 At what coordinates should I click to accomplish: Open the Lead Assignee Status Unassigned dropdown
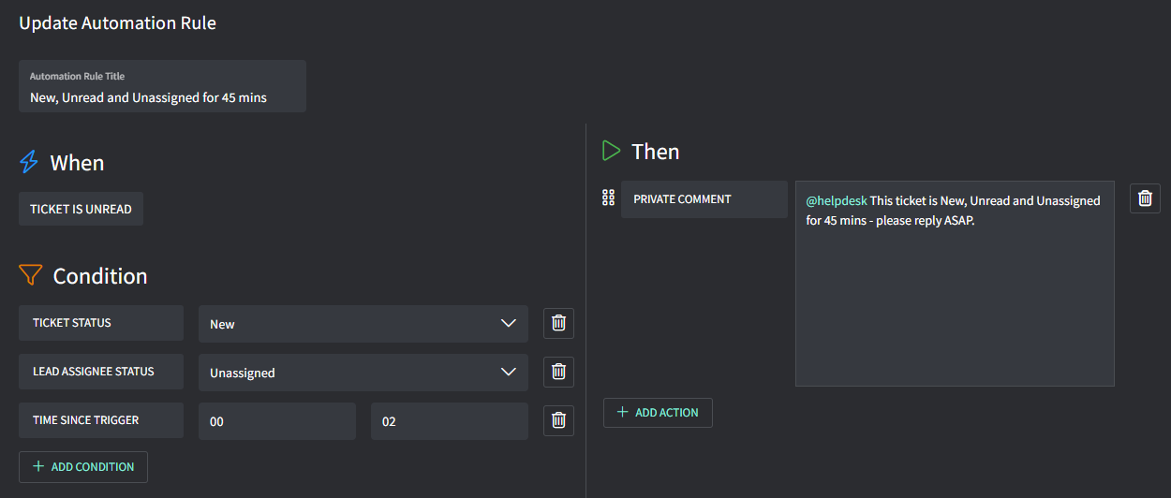tap(363, 373)
